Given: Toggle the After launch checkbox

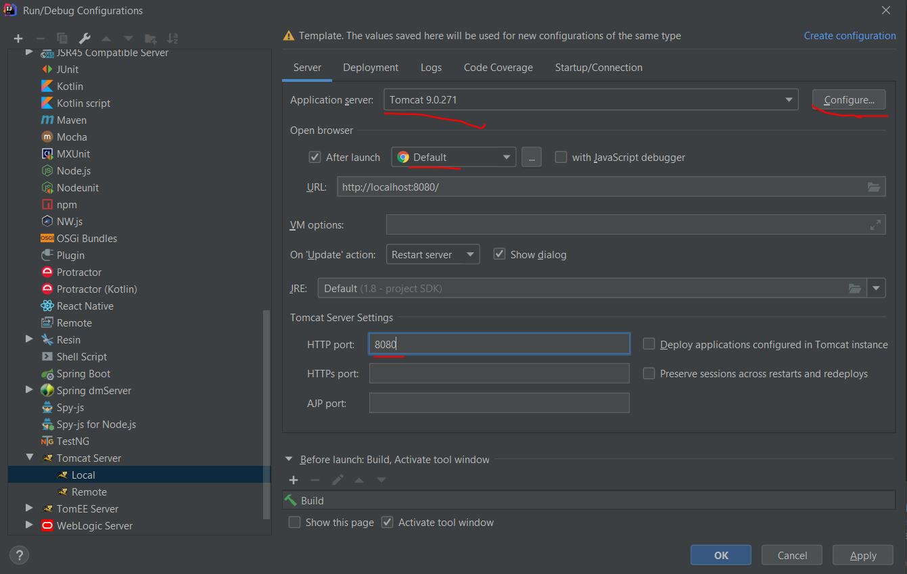Looking at the screenshot, I should coord(315,157).
